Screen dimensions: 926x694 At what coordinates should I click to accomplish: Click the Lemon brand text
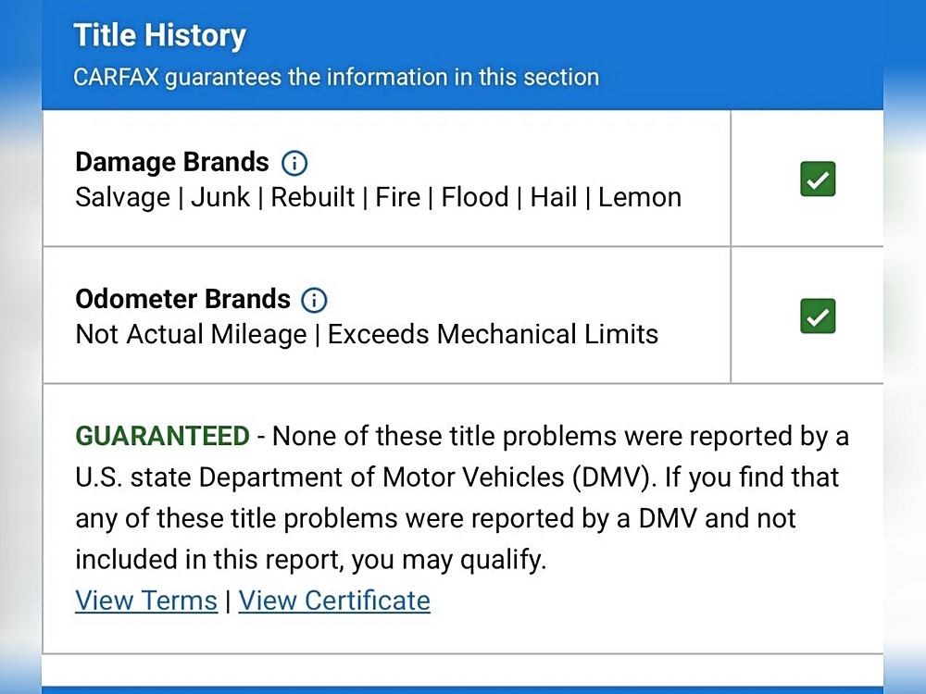(x=640, y=197)
